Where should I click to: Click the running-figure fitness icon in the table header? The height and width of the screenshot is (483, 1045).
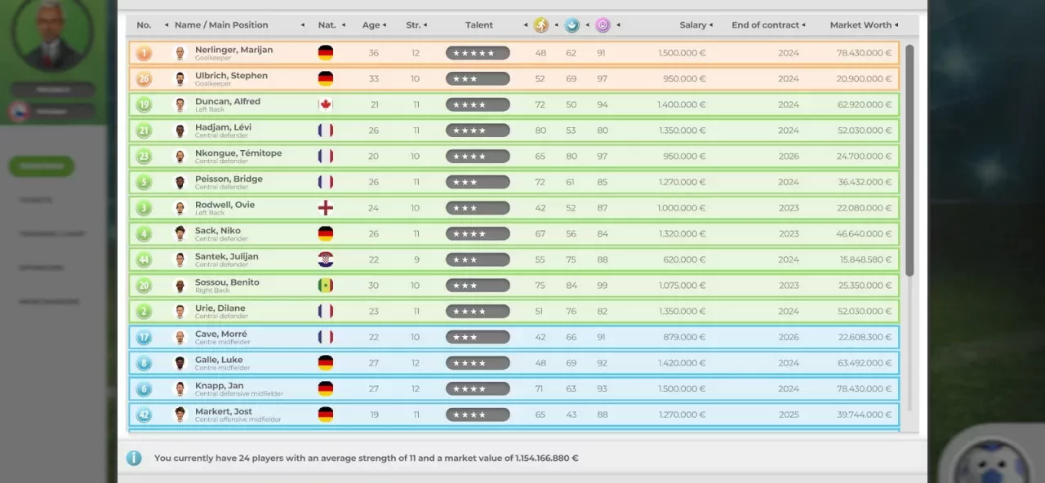(x=541, y=25)
